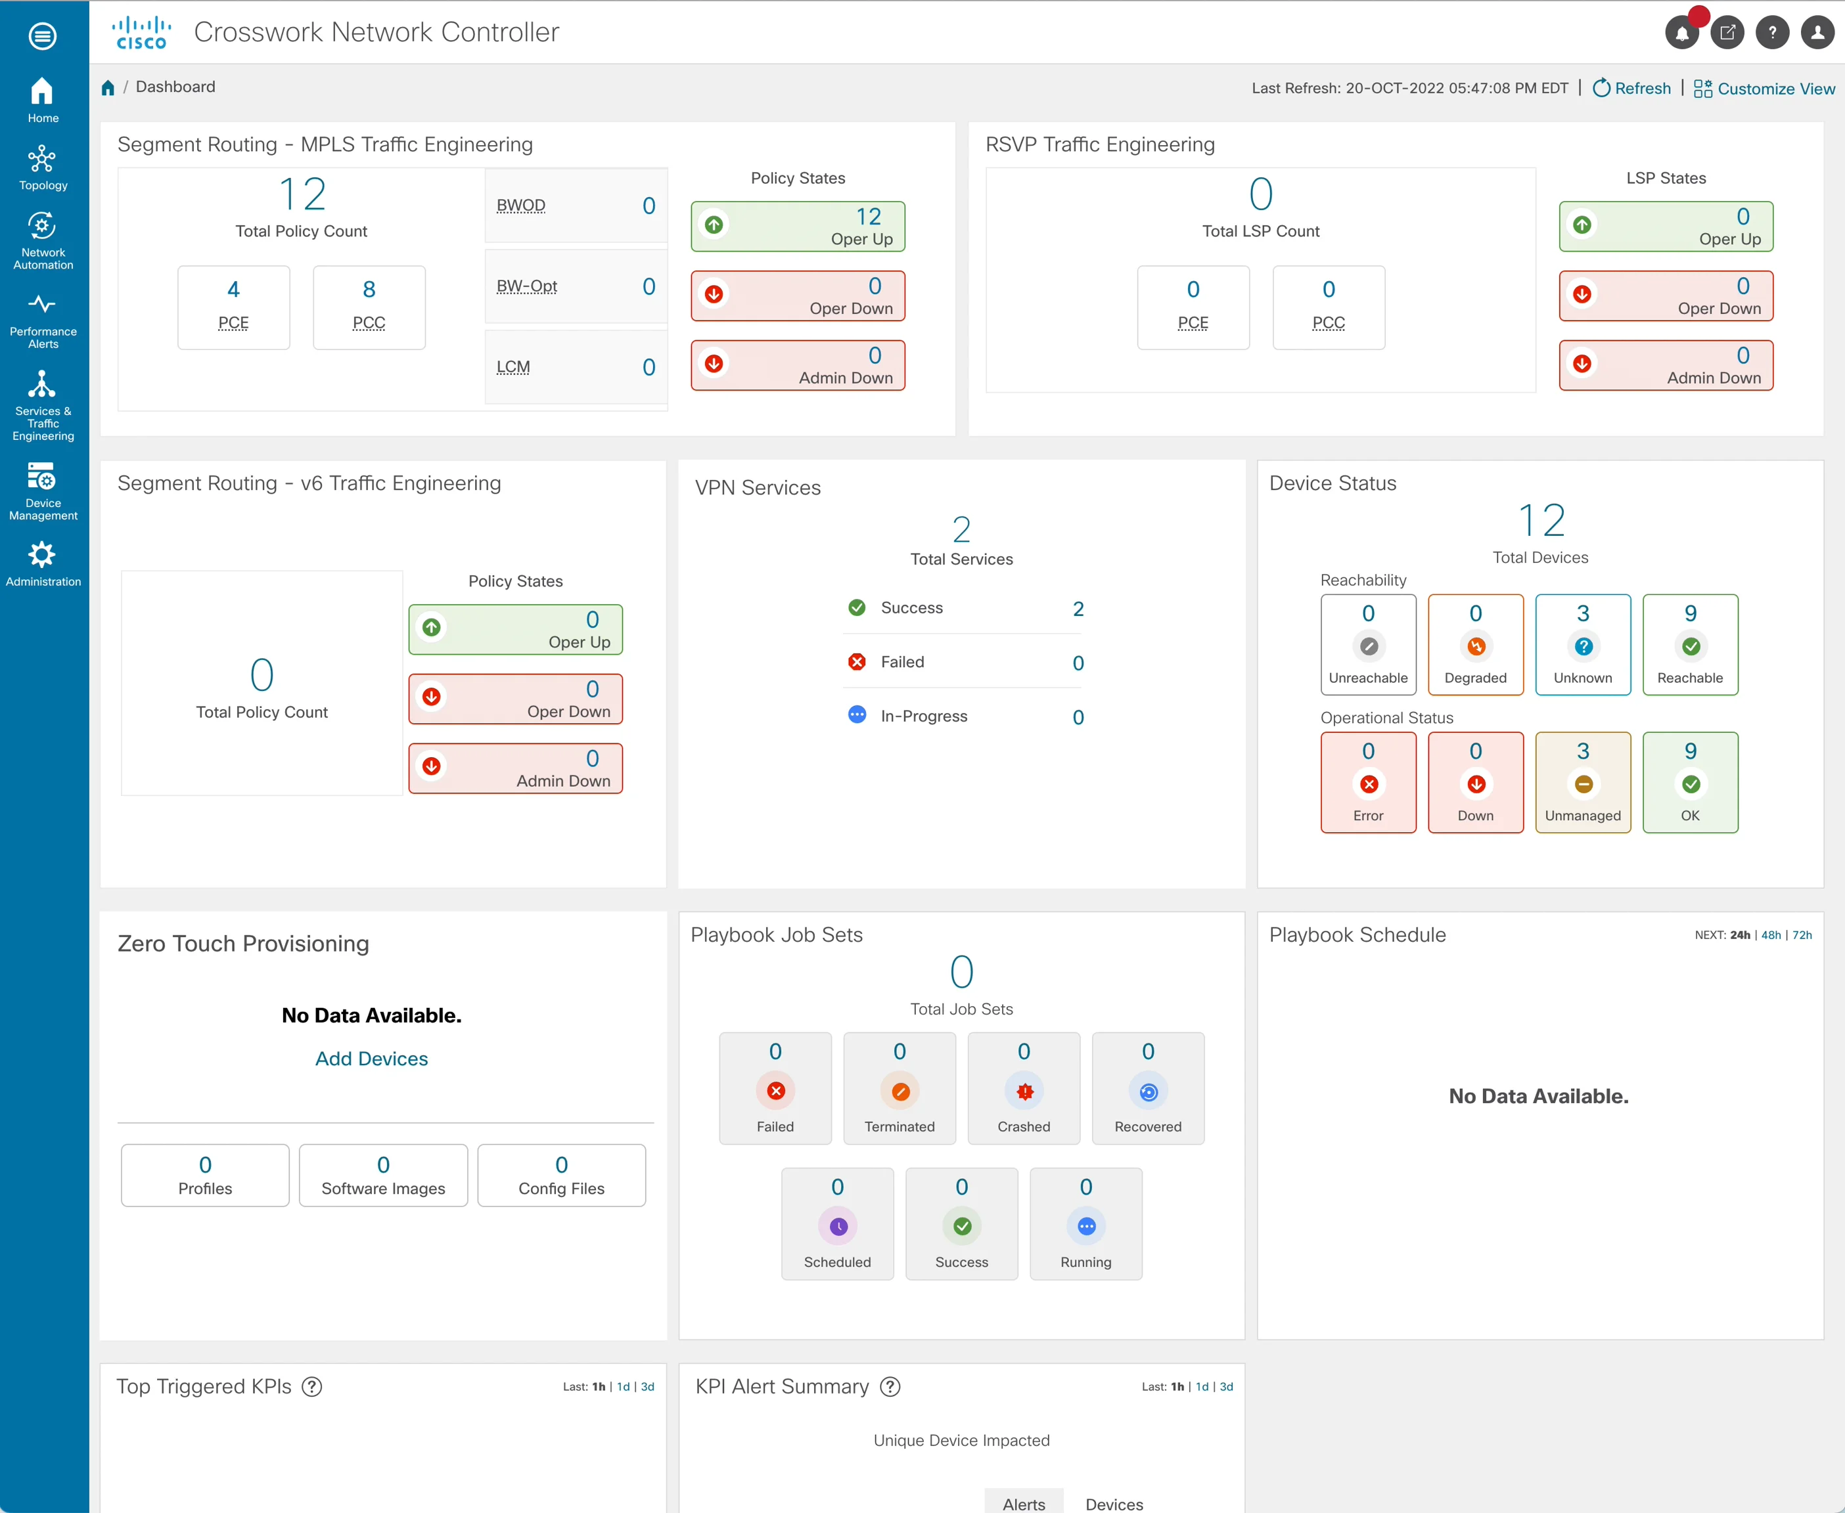Click the external link launch icon
This screenshot has height=1513, width=1845.
1727,33
